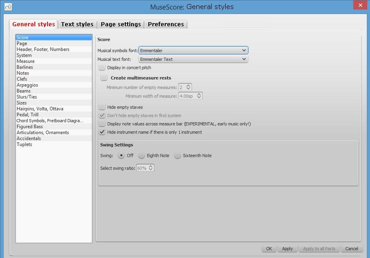Click the MuseScore app icon in title bar

pos(8,7)
